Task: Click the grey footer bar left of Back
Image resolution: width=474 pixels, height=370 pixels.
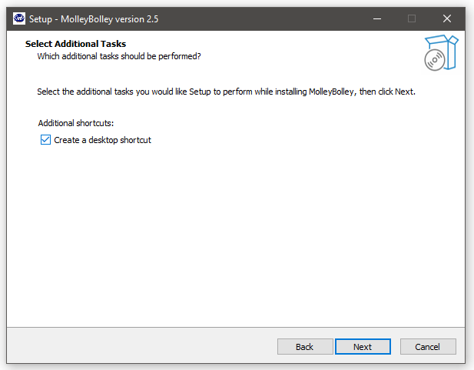Action: coord(142,346)
